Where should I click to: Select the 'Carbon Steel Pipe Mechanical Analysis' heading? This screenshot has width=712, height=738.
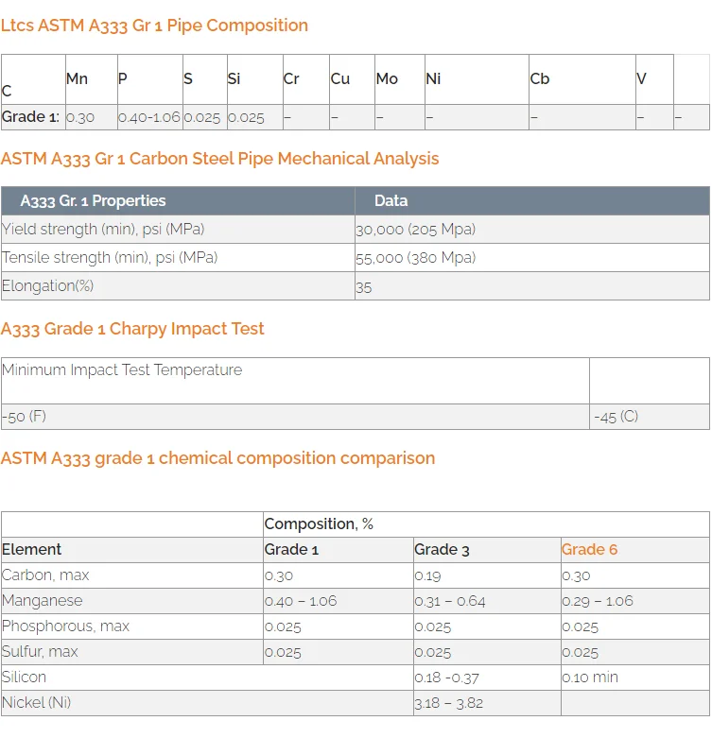(219, 159)
